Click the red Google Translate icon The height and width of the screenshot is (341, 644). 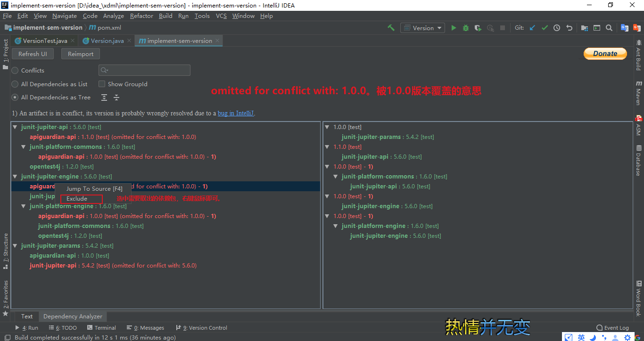click(637, 28)
